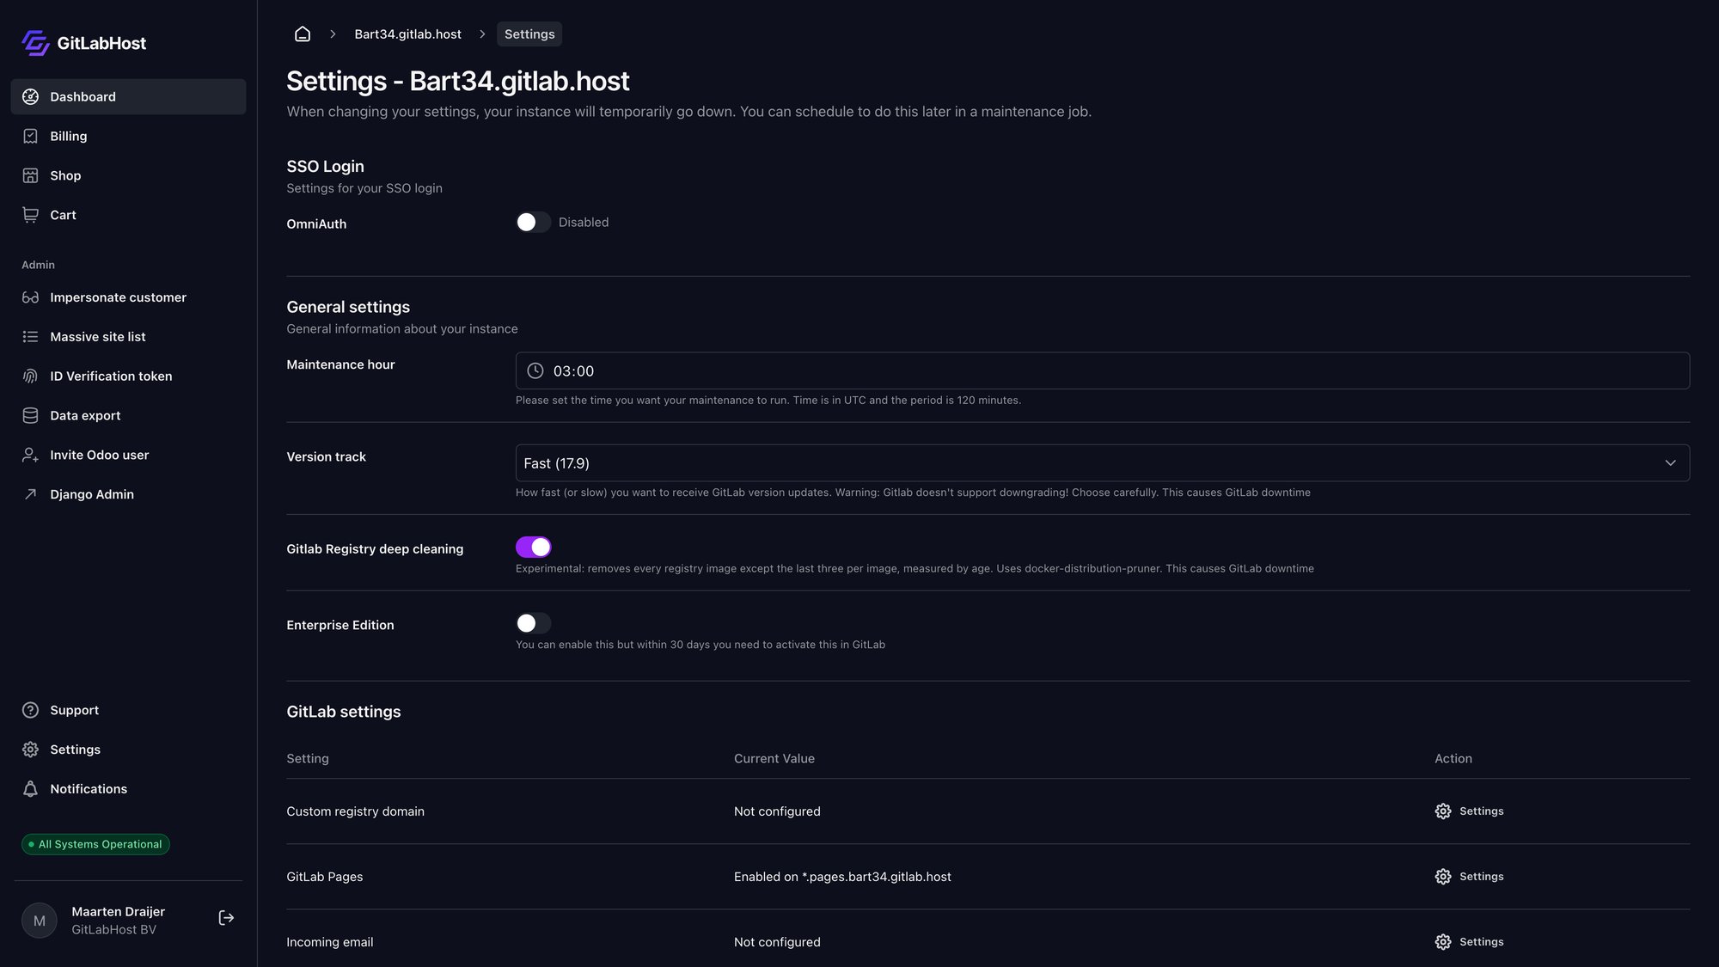Open the Version track dropdown
The image size is (1719, 967).
pyautogui.click(x=1670, y=462)
